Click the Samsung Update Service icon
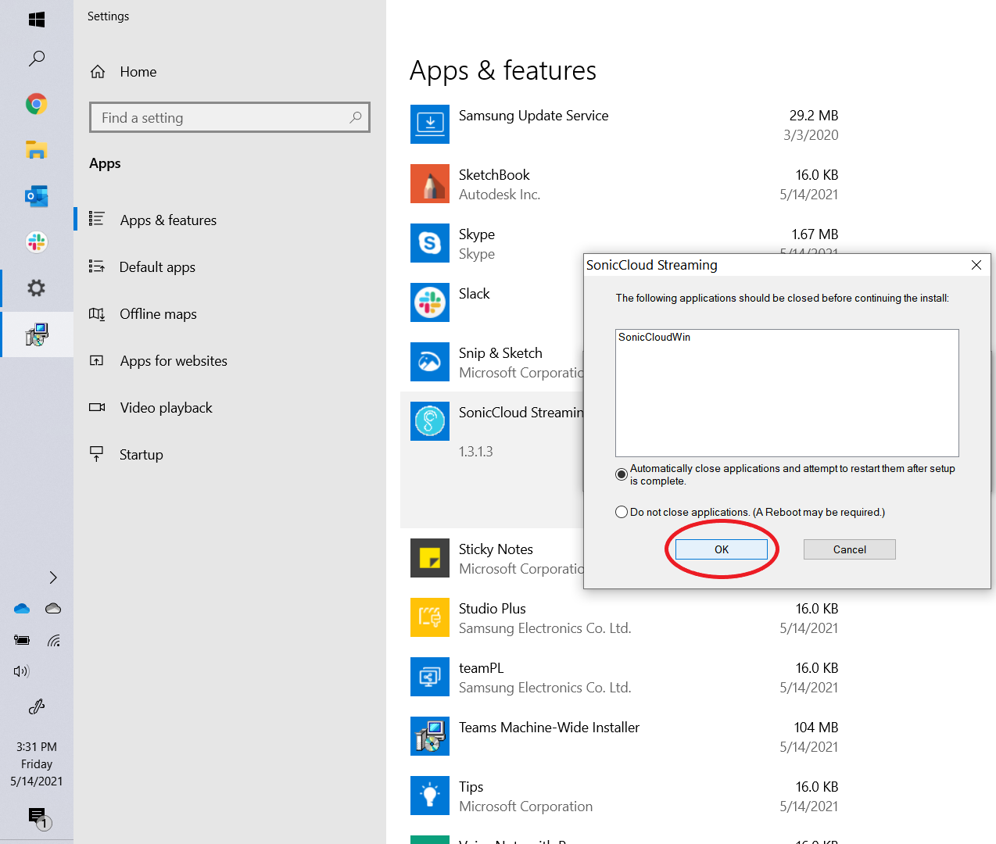 coord(429,124)
